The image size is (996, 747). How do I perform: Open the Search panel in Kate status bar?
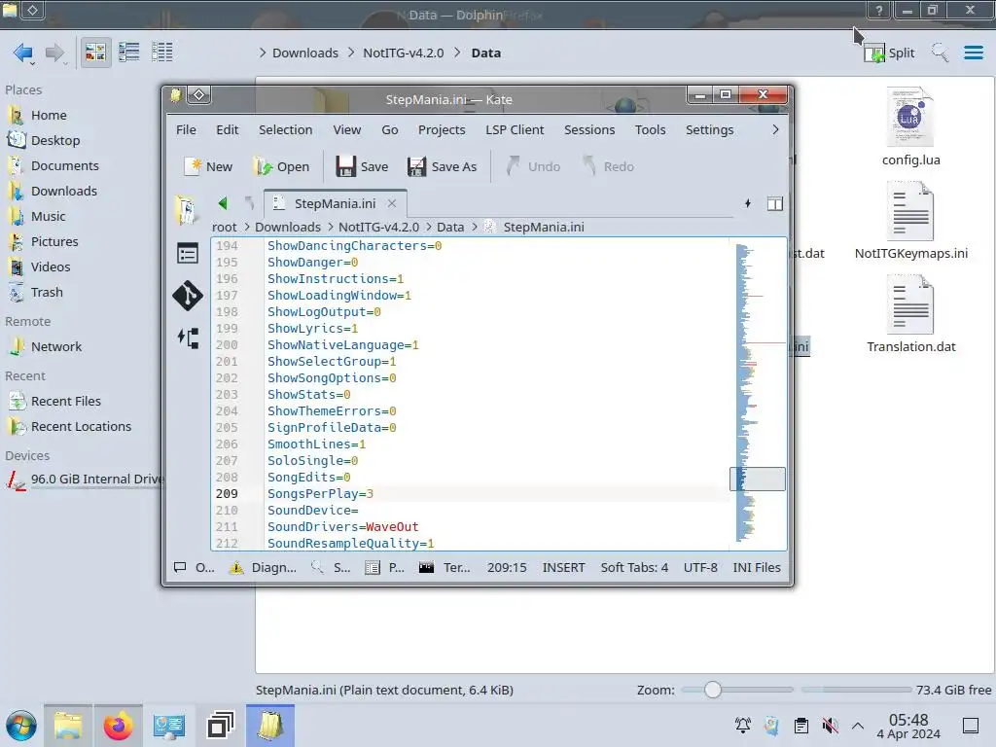pyautogui.click(x=331, y=567)
